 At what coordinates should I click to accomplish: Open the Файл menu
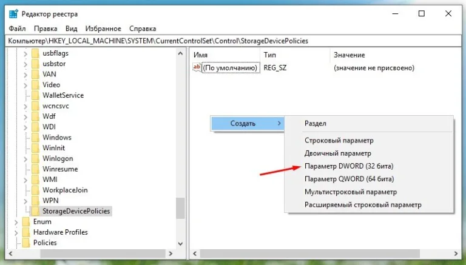(x=17, y=29)
